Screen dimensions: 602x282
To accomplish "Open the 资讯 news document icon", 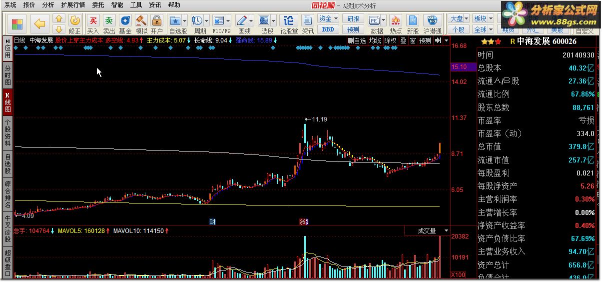I will (308, 20).
